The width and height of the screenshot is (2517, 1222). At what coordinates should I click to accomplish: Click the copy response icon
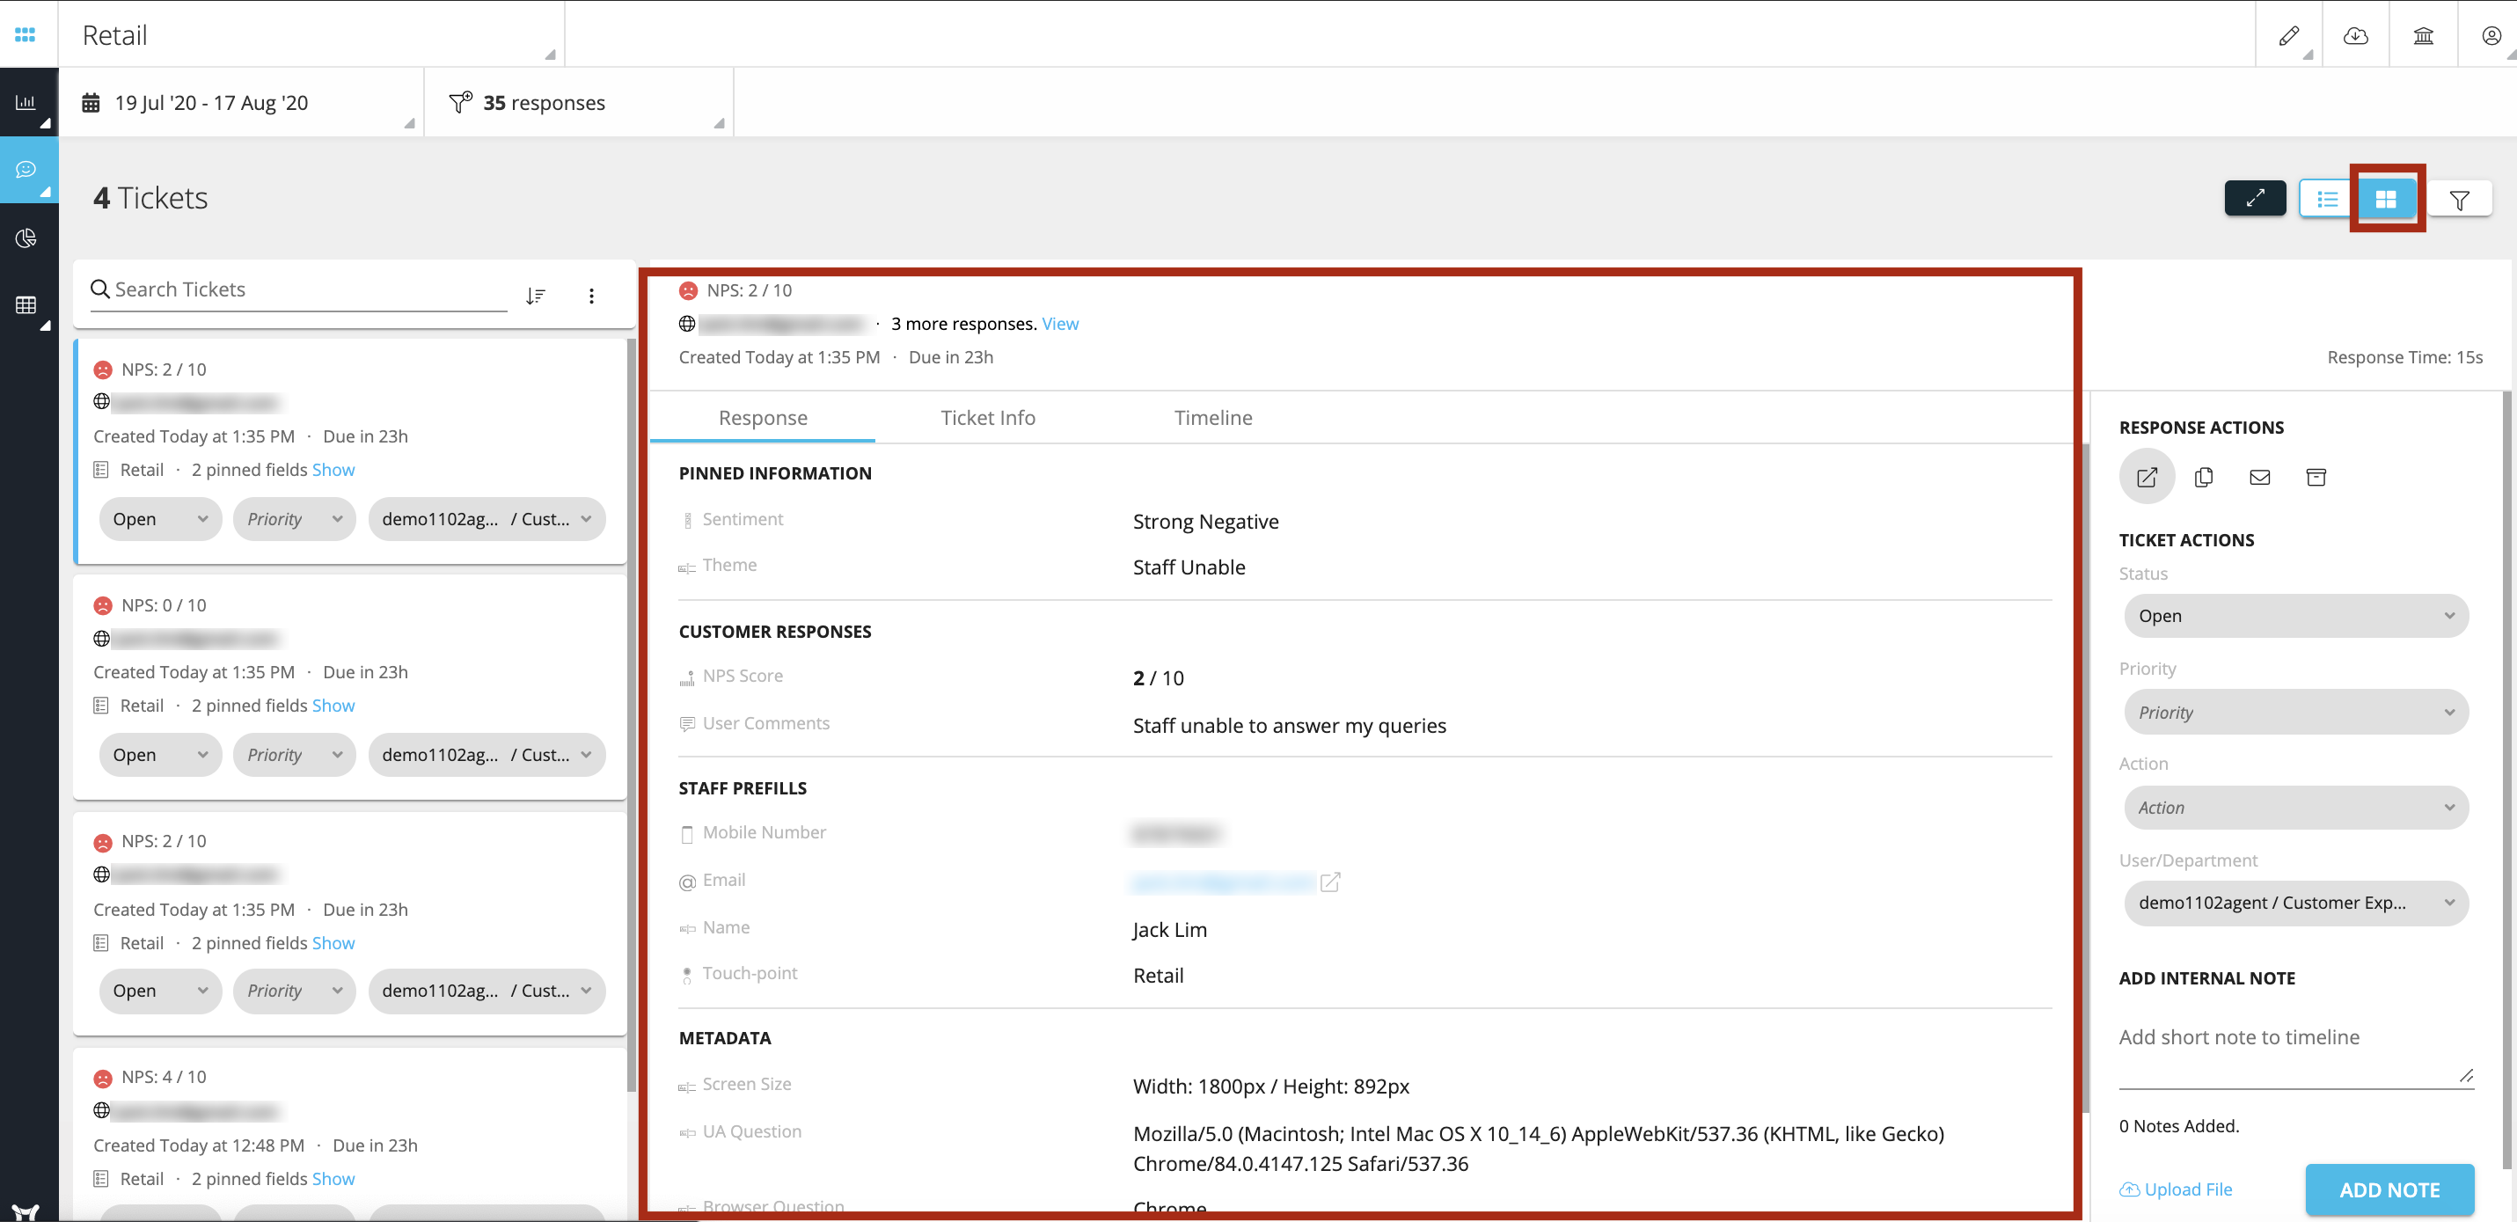tap(2203, 477)
